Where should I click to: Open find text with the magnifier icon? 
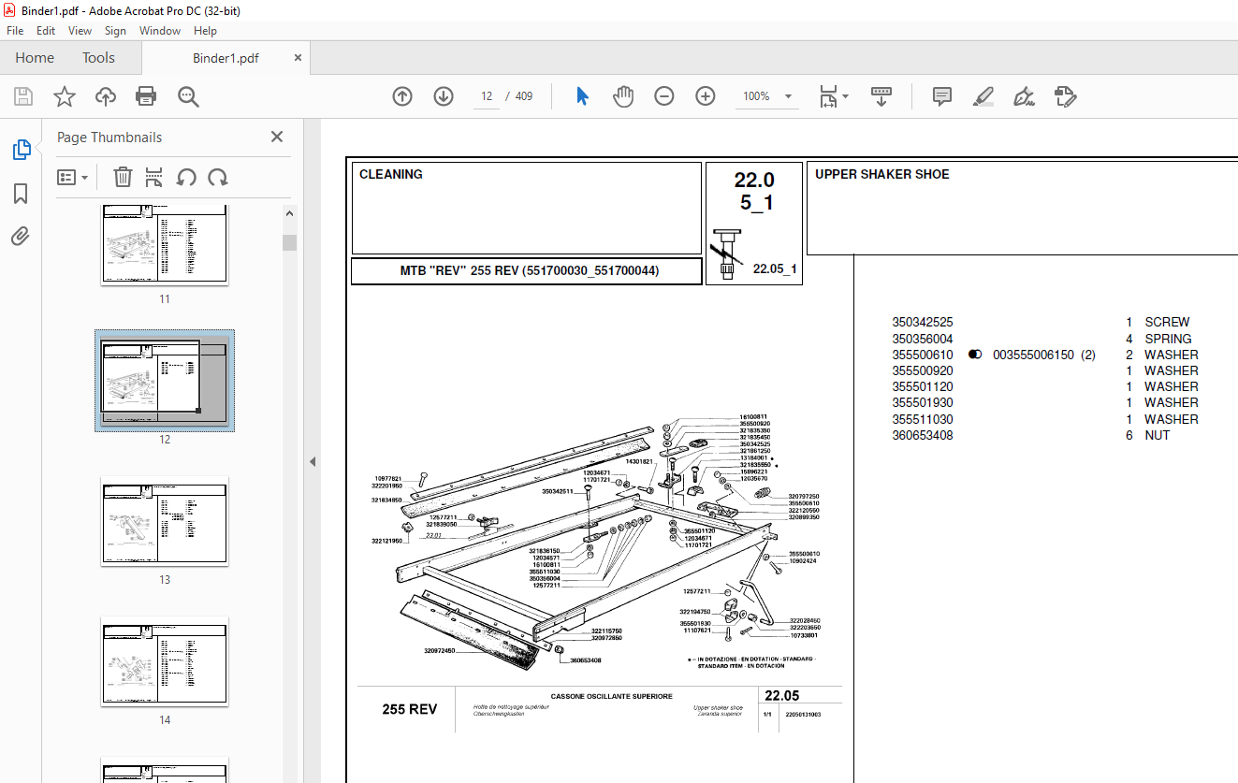[188, 96]
